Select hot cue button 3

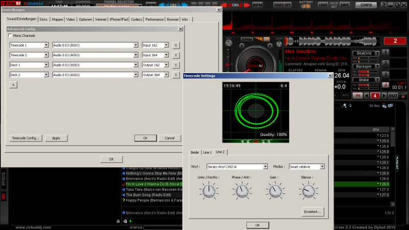click(x=385, y=74)
